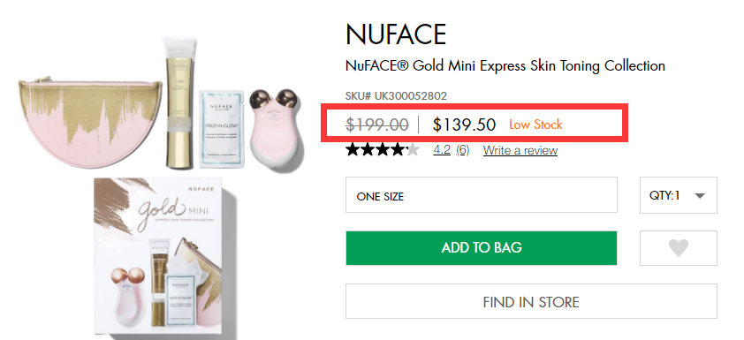Open FIND IN STORE locator
Screen dimensions: 744x340
(x=531, y=302)
